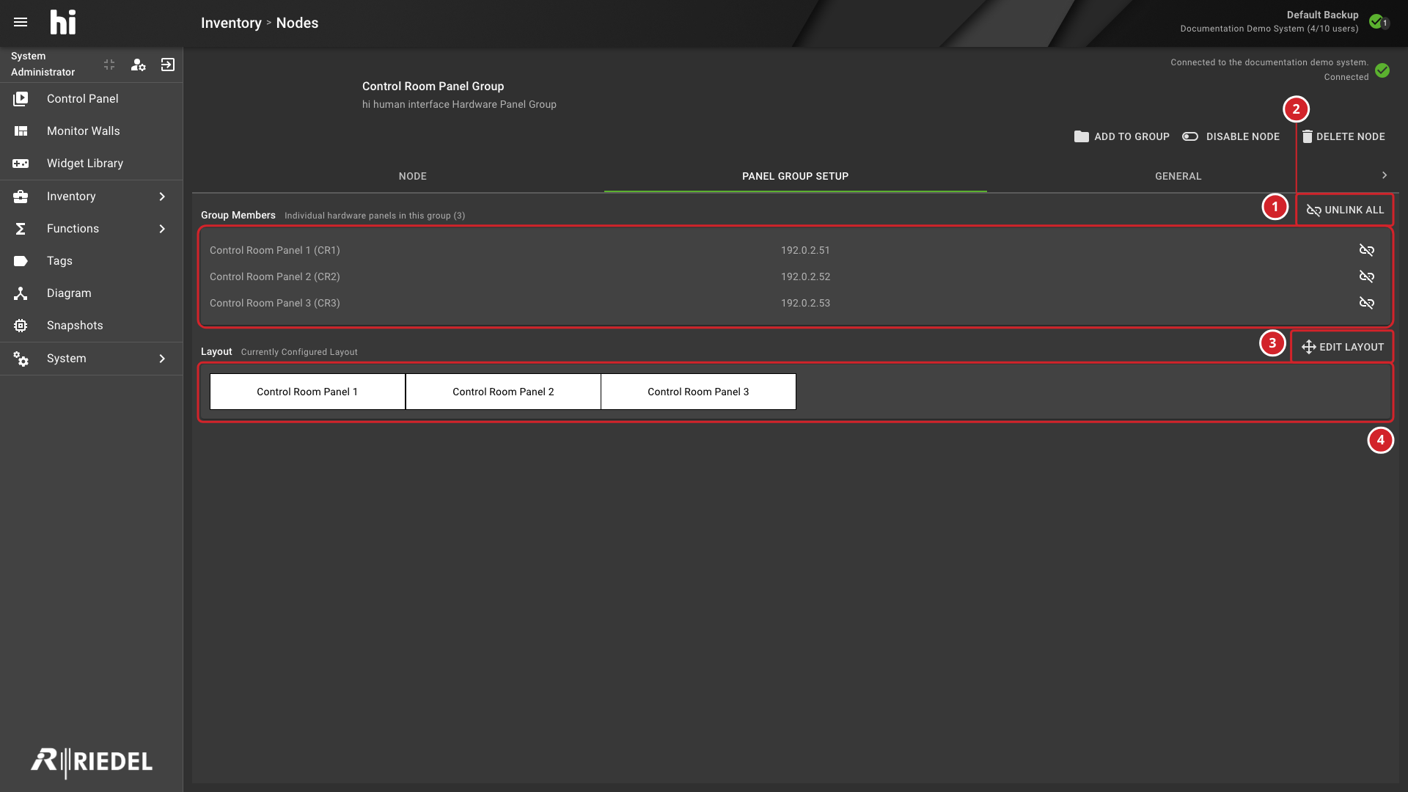Click the Widget Library sidebar icon
The image size is (1408, 792).
(21, 163)
